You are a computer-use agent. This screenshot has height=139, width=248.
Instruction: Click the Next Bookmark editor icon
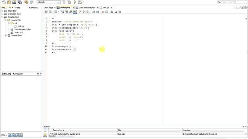point(84,12)
